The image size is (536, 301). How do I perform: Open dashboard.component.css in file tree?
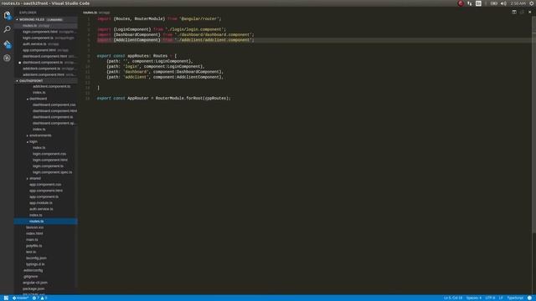(x=54, y=105)
